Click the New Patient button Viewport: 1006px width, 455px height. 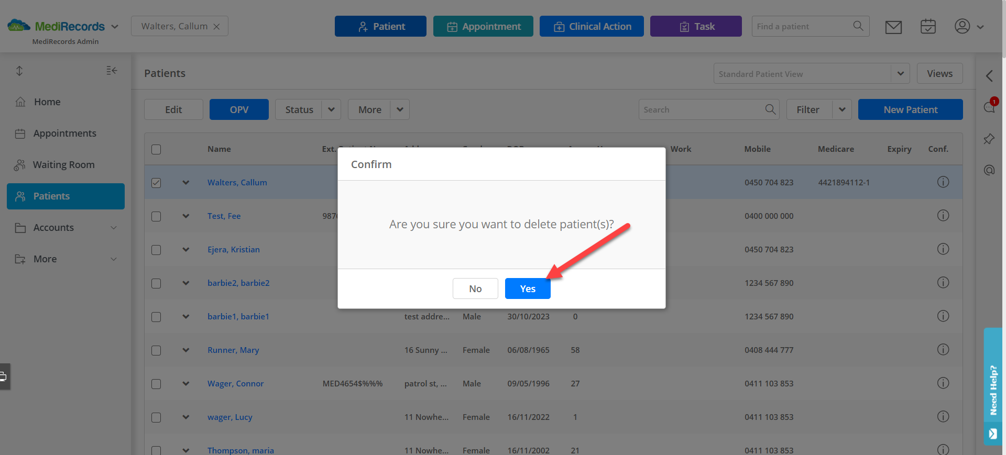click(x=911, y=109)
